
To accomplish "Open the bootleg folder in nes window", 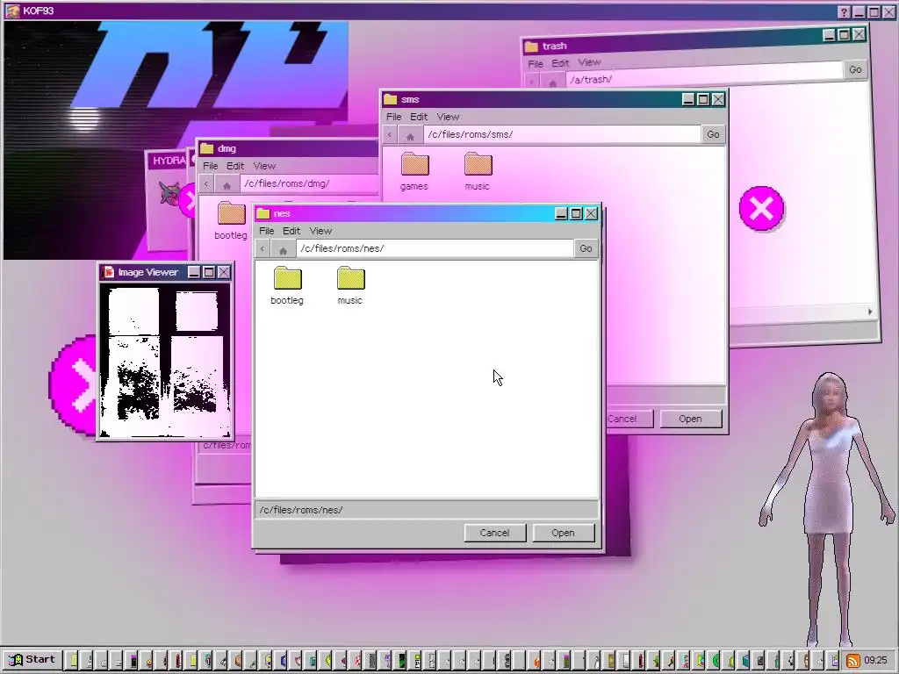I will pyautogui.click(x=287, y=285).
